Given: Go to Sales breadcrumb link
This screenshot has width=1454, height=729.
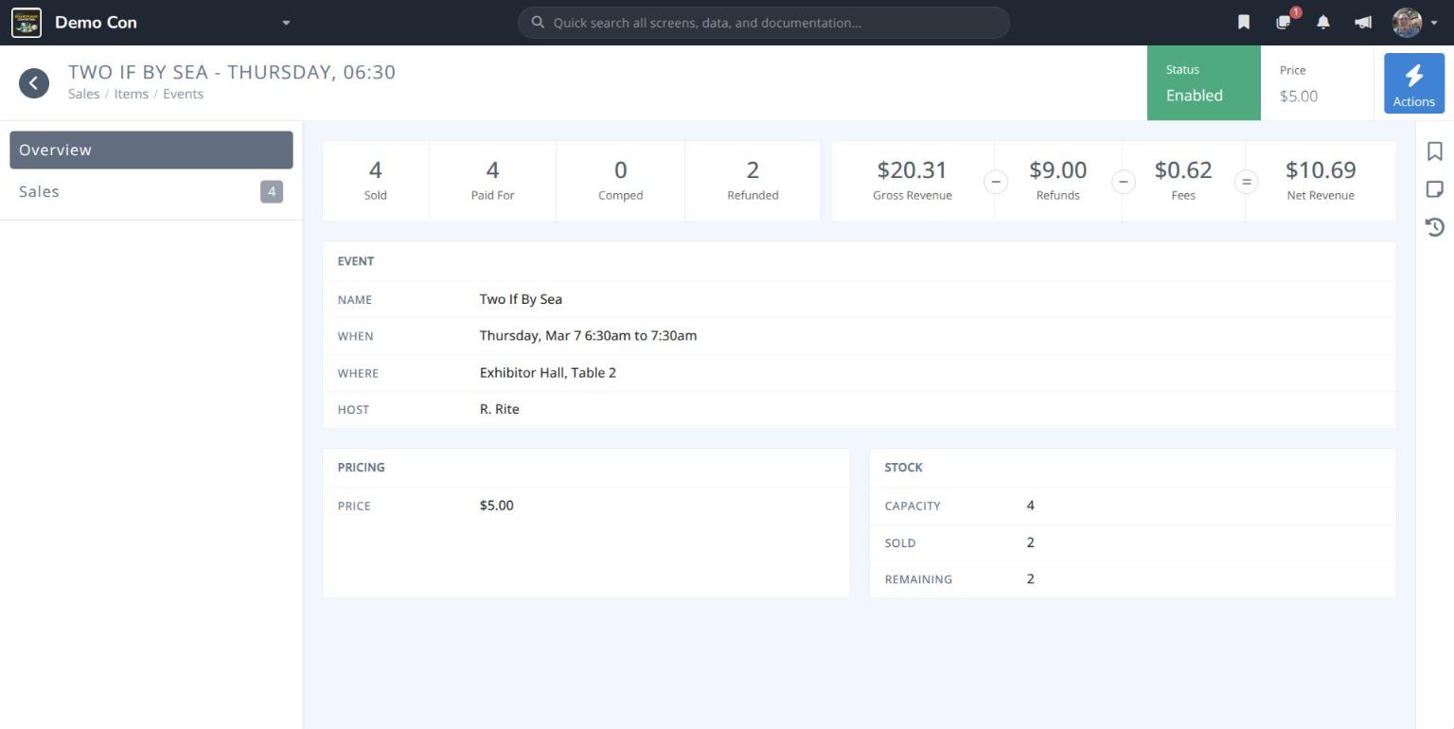Looking at the screenshot, I should pos(83,94).
